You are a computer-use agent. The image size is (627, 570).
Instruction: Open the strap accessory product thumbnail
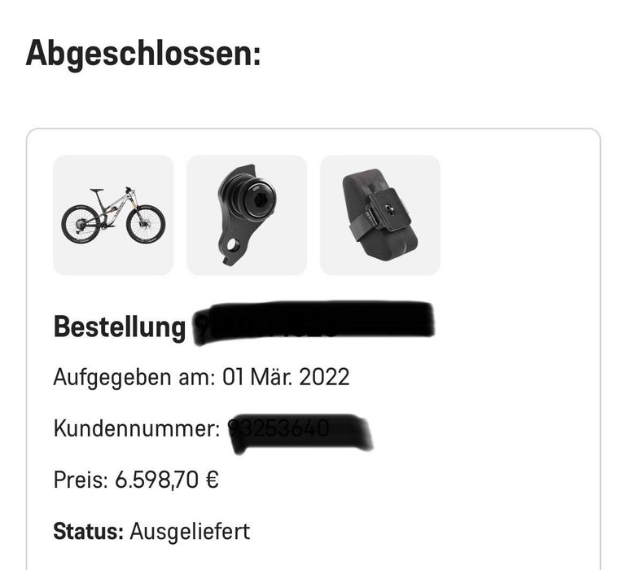pos(380,215)
